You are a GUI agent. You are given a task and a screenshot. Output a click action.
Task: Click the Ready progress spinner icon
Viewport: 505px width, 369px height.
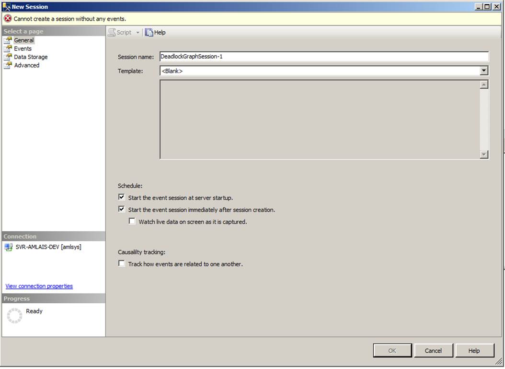[x=14, y=316]
